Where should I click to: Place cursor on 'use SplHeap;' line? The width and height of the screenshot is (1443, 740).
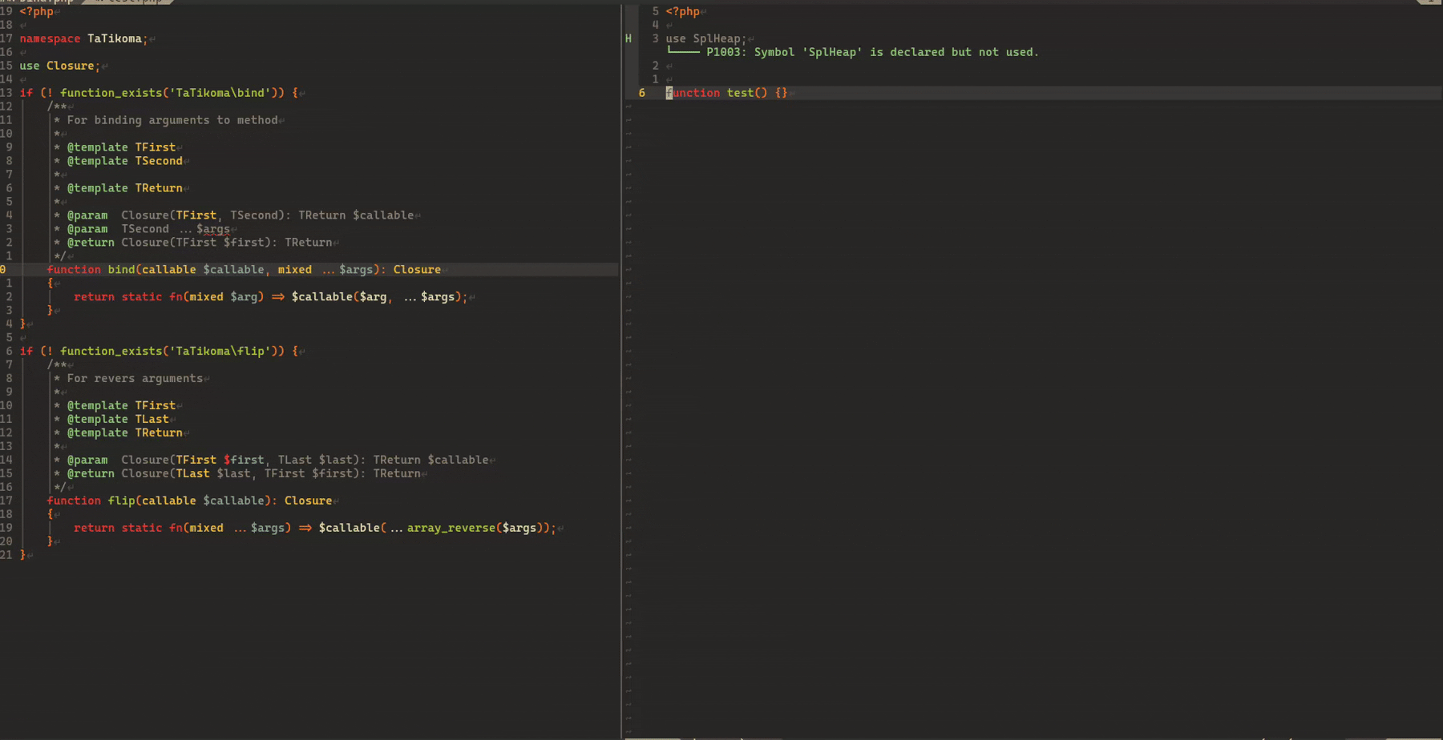[x=705, y=38]
